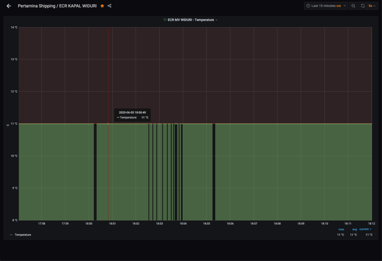Click the 14 °C y-axis label
Image resolution: width=382 pixels, height=261 pixels.
tap(14, 28)
